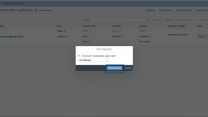Open Migration Results
This screenshot has height=117, width=208.
coord(185,20)
